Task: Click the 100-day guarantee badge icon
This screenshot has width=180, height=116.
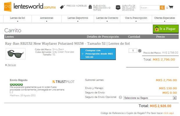Action: pos(118,8)
